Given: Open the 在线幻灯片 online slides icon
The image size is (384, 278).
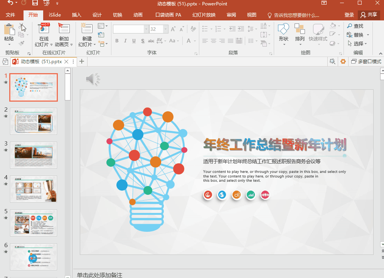Looking at the screenshot, I should coord(44,29).
